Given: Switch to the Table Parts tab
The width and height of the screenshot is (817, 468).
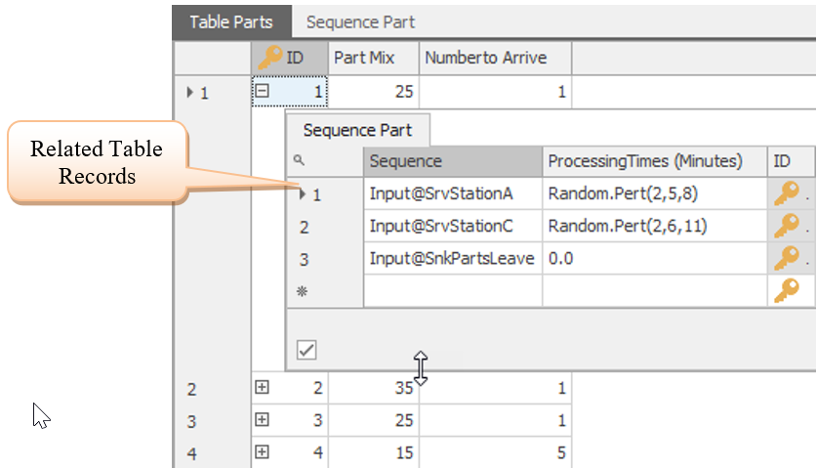Looking at the screenshot, I should tap(231, 21).
